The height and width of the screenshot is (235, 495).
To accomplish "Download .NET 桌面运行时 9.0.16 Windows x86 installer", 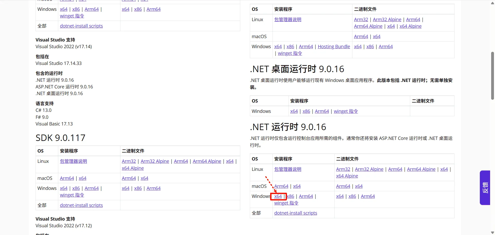I will pos(306,111).
